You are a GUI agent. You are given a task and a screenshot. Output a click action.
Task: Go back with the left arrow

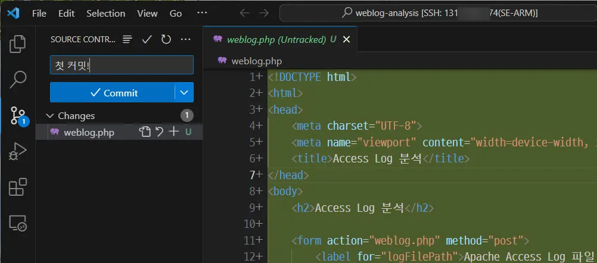(244, 13)
